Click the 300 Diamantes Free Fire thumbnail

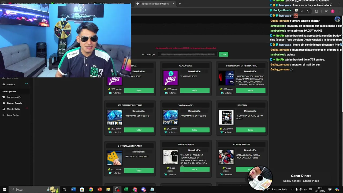click(170, 117)
